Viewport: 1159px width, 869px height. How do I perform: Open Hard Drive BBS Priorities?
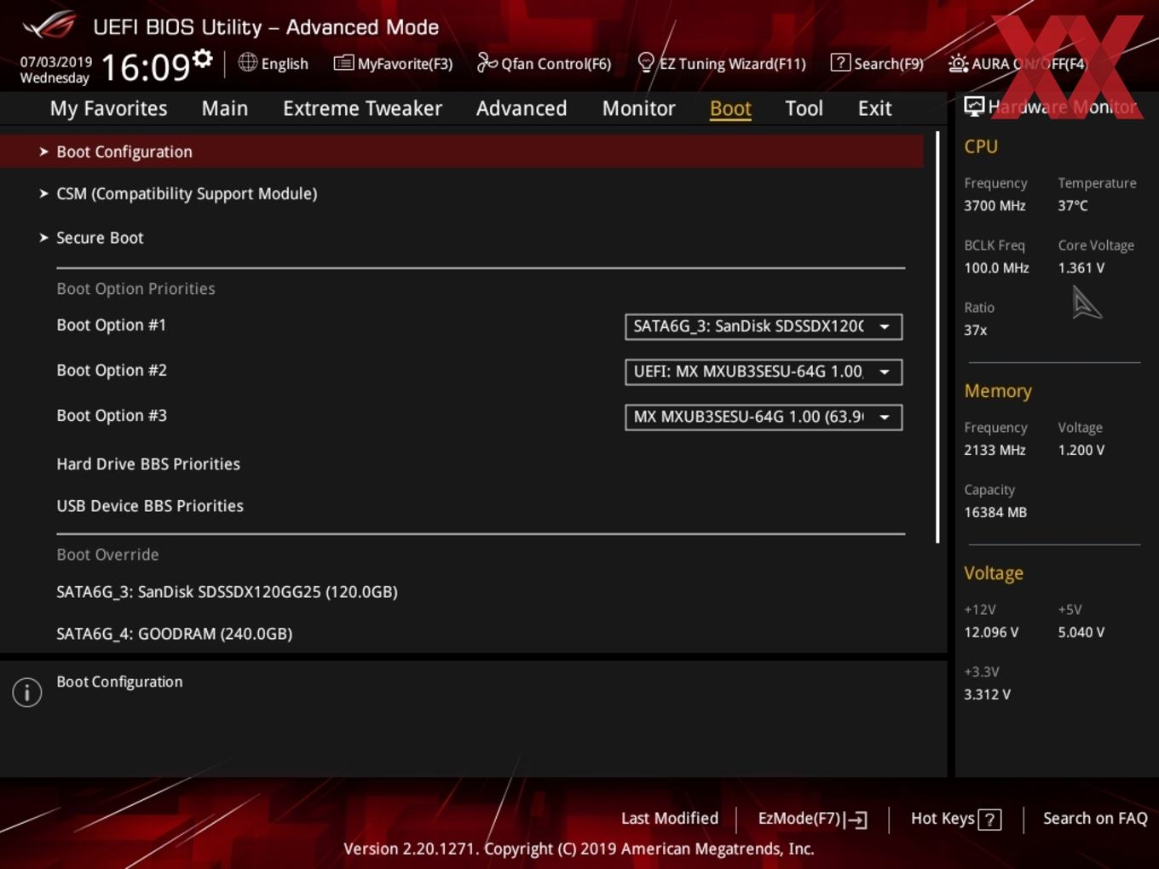pos(148,464)
